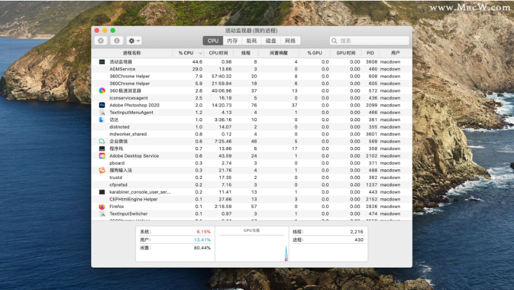Select the mdworker_shared process row
The width and height of the screenshot is (514, 290).
click(252, 134)
